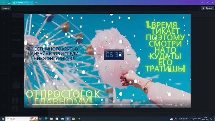
Task: Select the Canva app taskbar icon
Action: click(68, 119)
